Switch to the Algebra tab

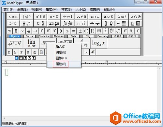pos(15,36)
